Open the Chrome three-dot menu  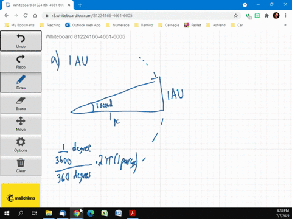point(285,16)
